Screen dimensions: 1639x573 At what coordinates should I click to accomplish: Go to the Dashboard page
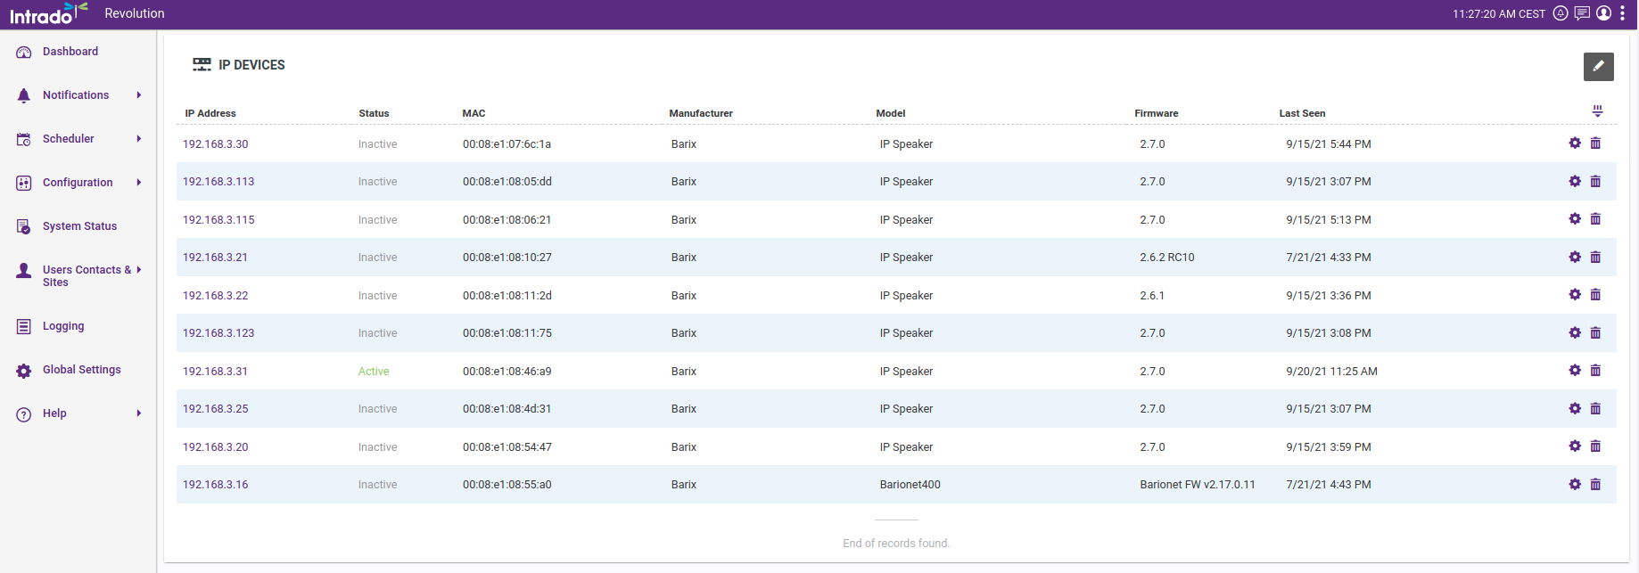click(70, 52)
